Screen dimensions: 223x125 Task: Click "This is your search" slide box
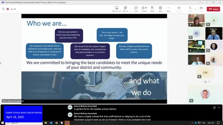[112, 35]
